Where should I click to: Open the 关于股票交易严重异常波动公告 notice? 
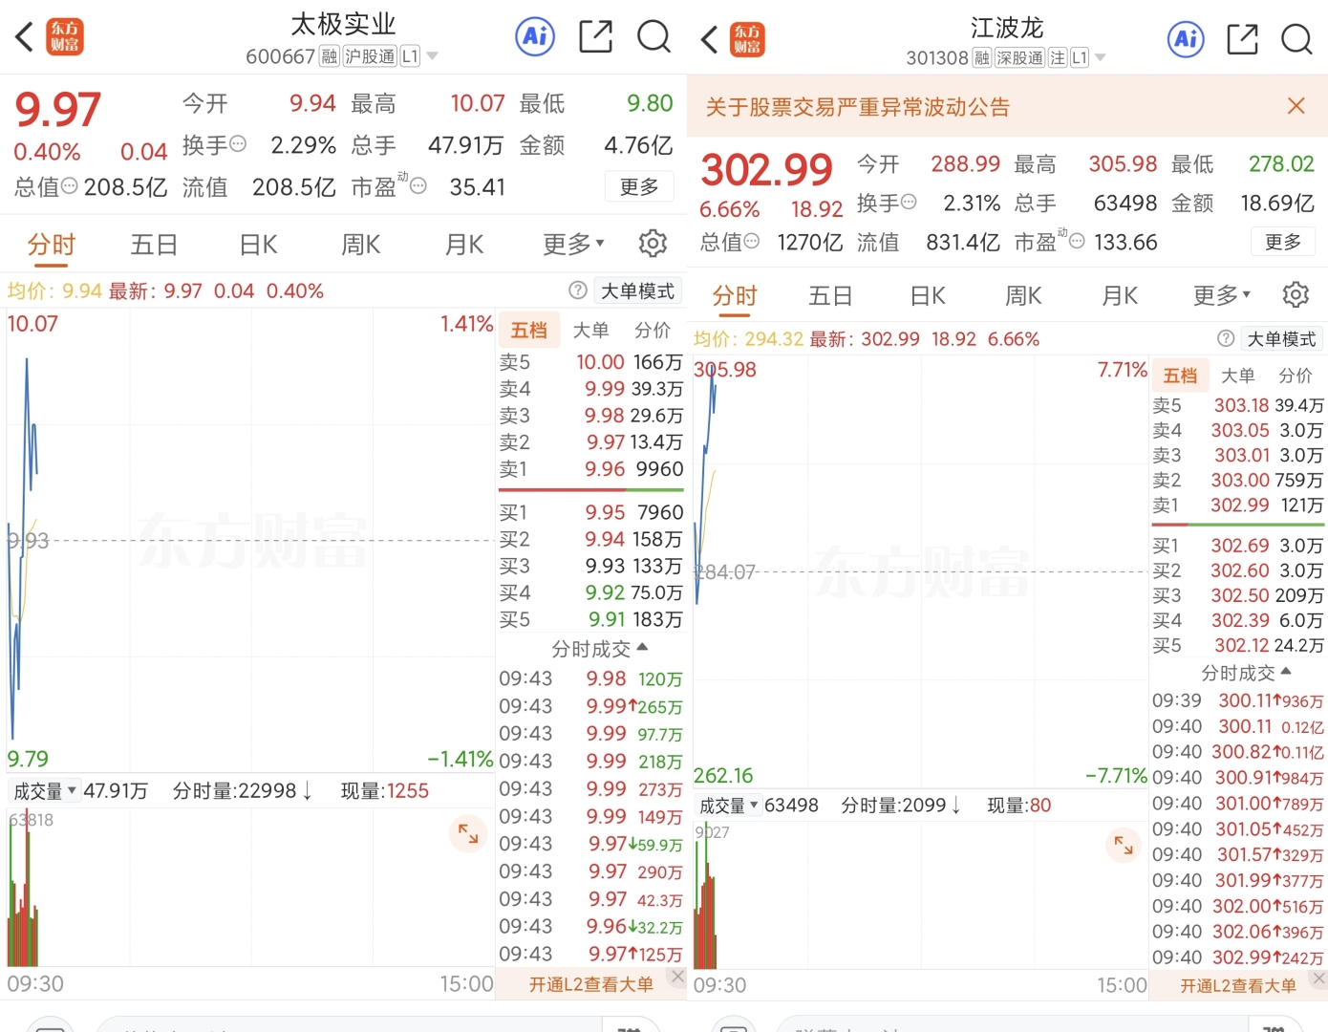pos(857,106)
